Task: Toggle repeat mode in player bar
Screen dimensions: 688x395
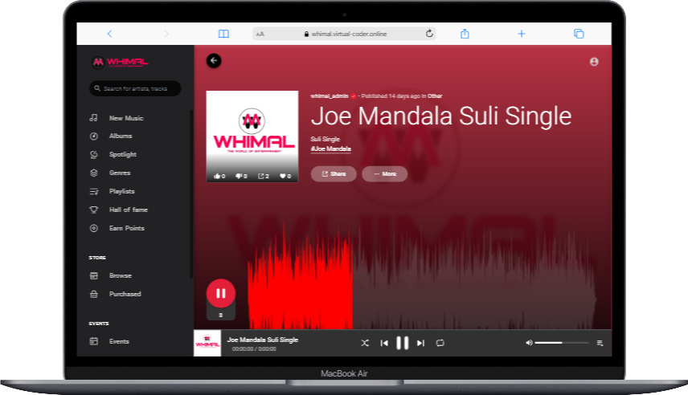Action: click(440, 343)
